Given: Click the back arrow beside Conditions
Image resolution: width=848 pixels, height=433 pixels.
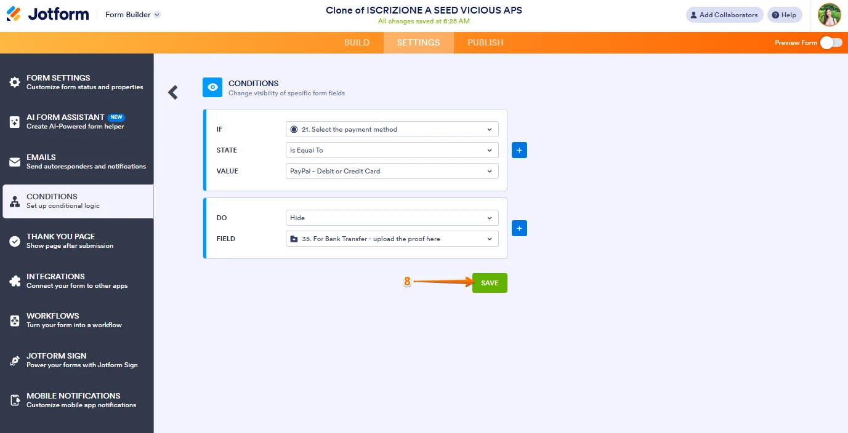Looking at the screenshot, I should coord(173,92).
